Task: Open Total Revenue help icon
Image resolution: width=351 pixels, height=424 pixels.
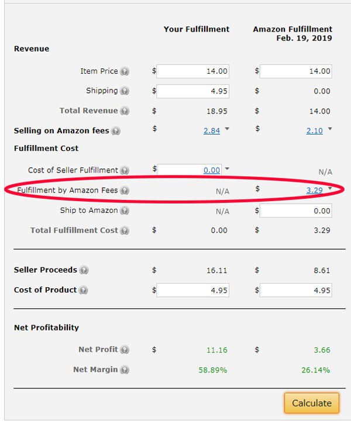Action: tap(125, 111)
